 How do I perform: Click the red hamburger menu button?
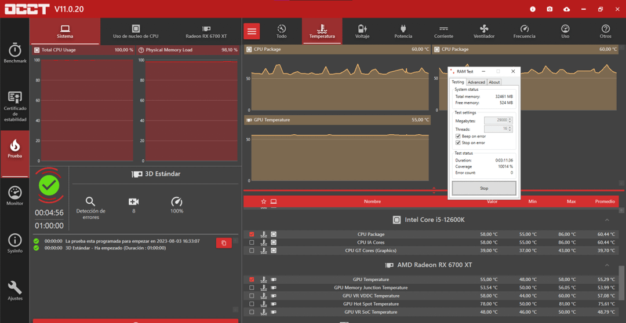252,31
